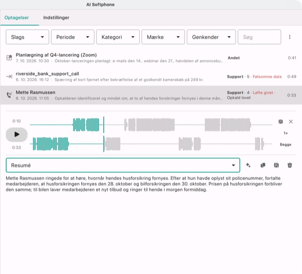Regenerate the summary with the AI sparkle icon

pos(248,165)
